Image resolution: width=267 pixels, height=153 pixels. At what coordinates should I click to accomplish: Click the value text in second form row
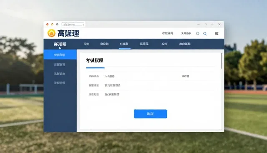(112, 85)
